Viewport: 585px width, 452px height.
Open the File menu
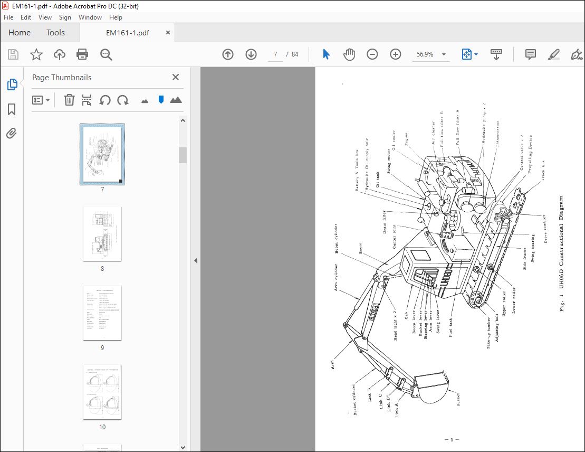[x=8, y=17]
